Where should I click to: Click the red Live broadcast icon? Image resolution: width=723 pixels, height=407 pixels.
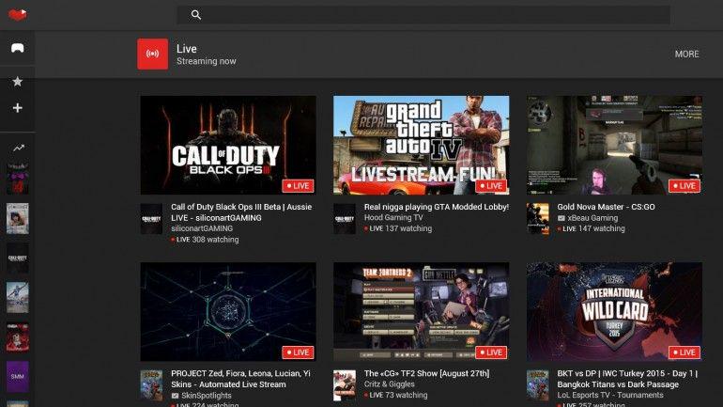click(x=153, y=54)
